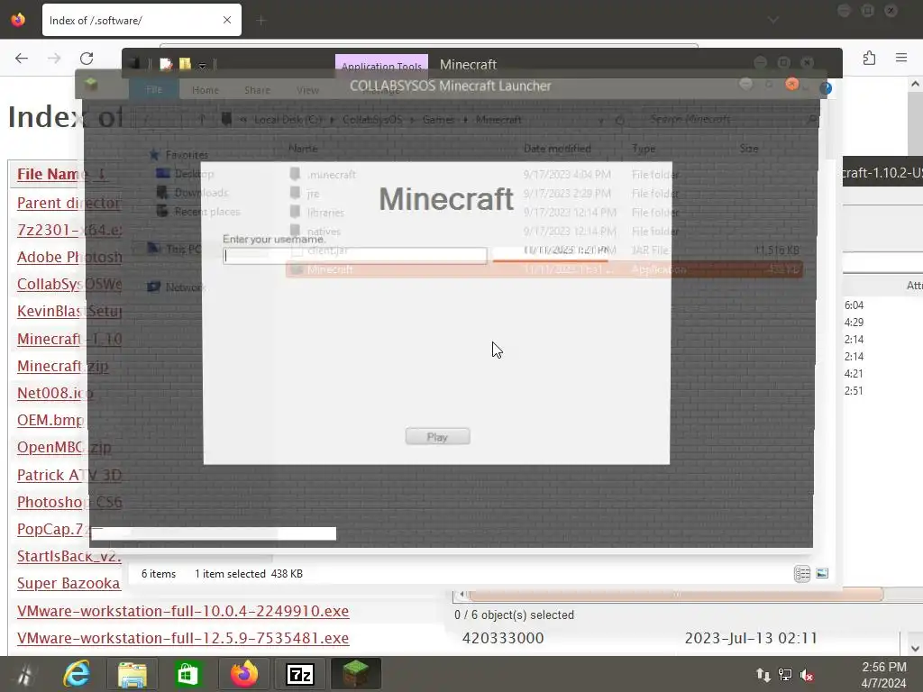The height and width of the screenshot is (692, 923).
Task: Open the CollabSysOS file link
Action: point(69,284)
